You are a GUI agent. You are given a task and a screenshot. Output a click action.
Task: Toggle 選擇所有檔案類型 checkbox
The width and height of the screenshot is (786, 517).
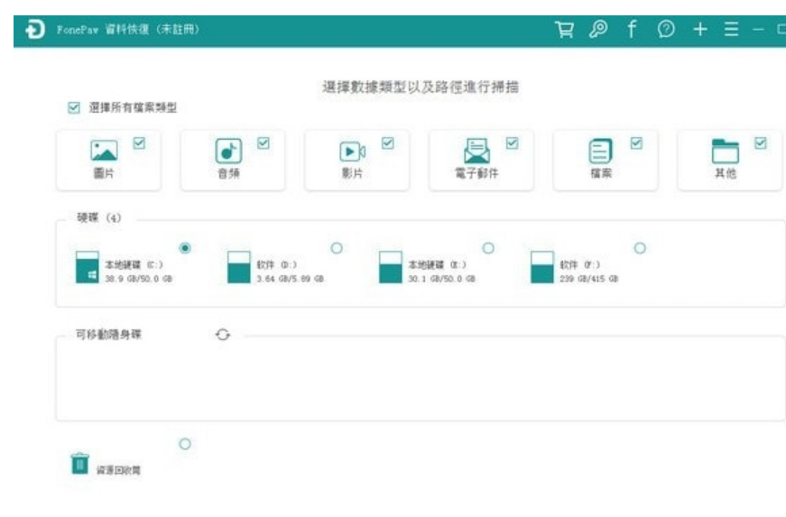coord(75,107)
